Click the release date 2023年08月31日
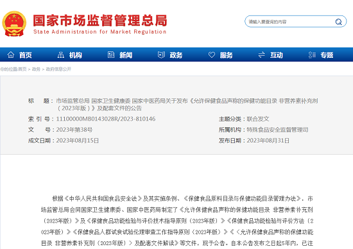Viewport: 353px width, 249px height. 268,141
